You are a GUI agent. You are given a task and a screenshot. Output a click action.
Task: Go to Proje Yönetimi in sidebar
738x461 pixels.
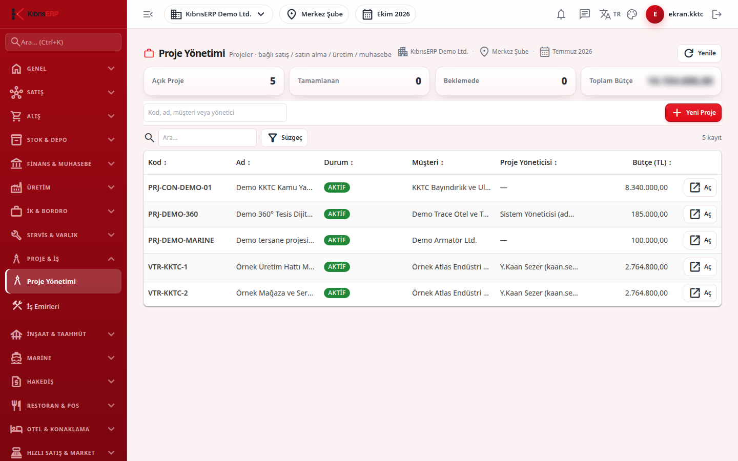[64, 281]
